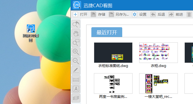Viewport: 193px width, 104px height.
Task: Open the 衣柜标准图纸.dwg thumbnail
Action: 113,53
